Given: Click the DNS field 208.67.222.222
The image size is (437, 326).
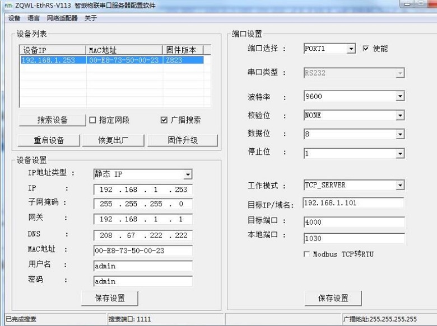Looking at the screenshot, I should coord(143,235).
